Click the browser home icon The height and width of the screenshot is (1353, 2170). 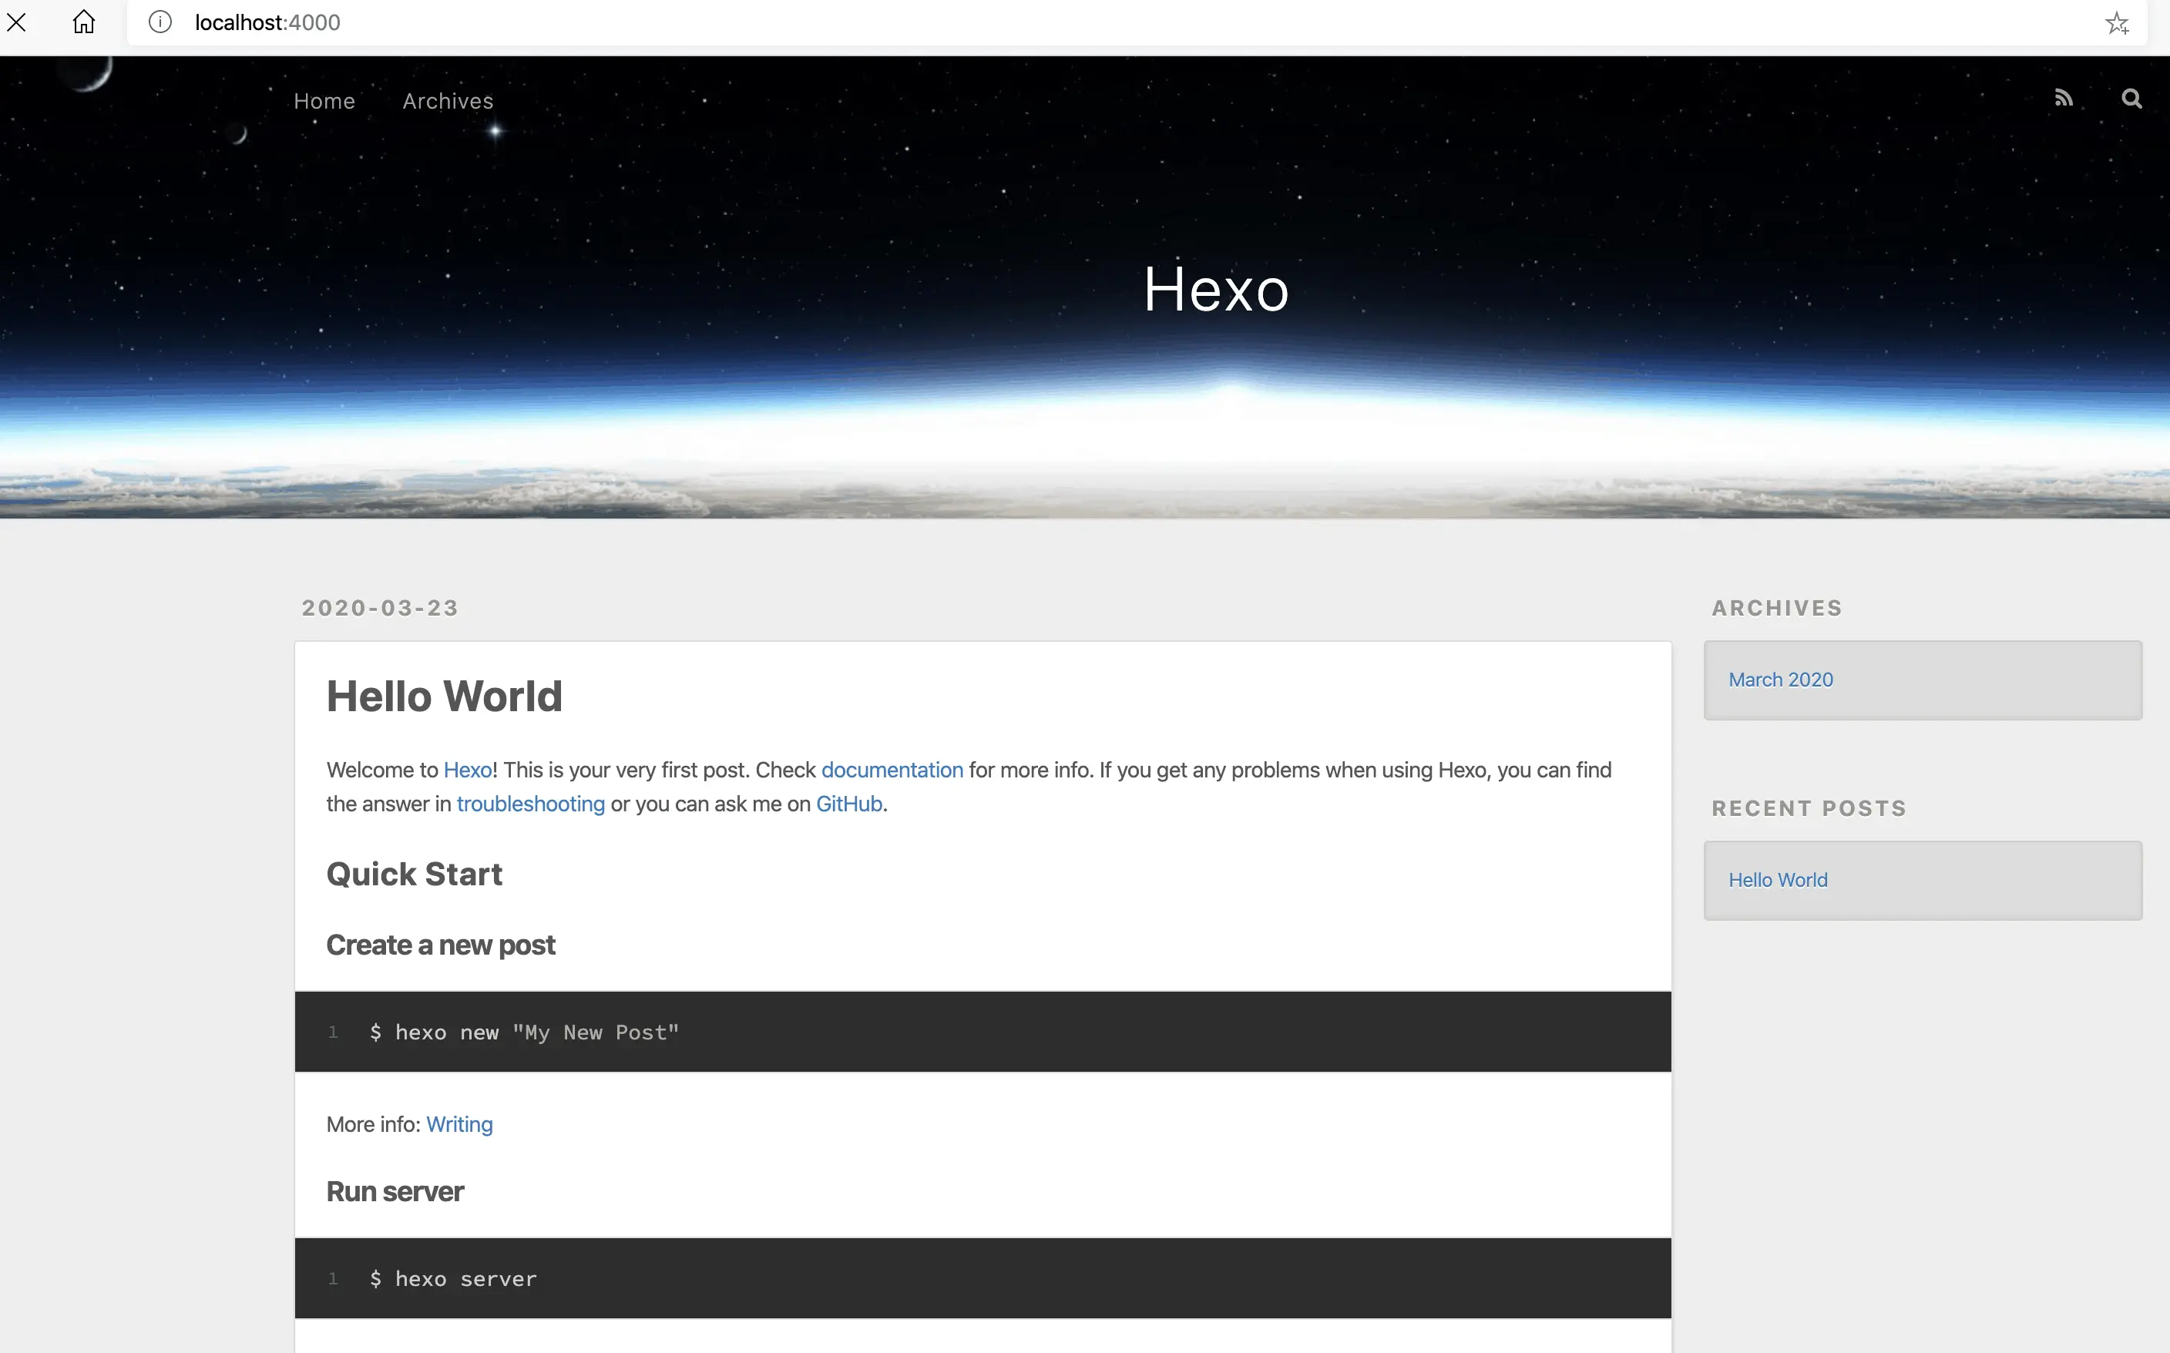83,22
